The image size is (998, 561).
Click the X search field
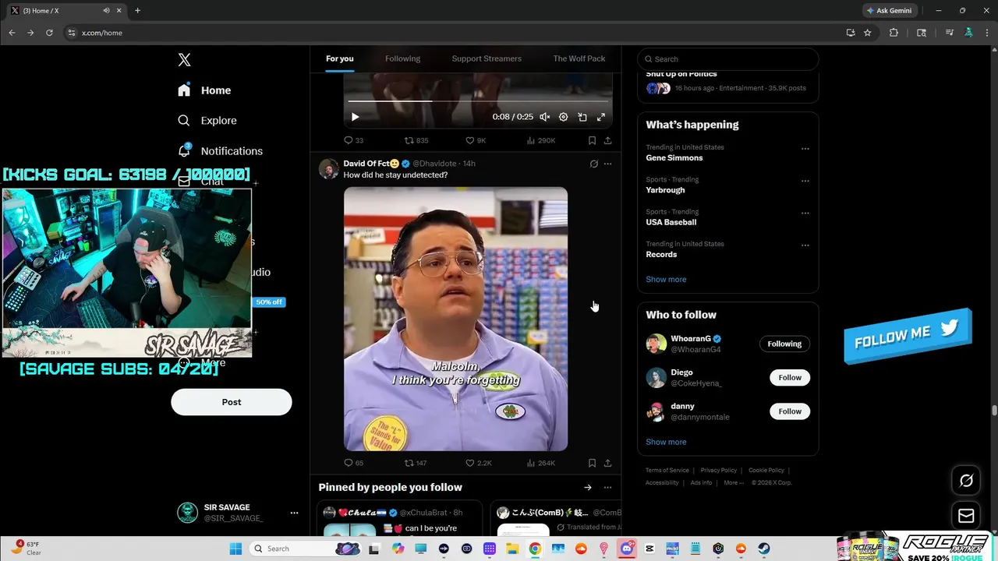(x=728, y=59)
